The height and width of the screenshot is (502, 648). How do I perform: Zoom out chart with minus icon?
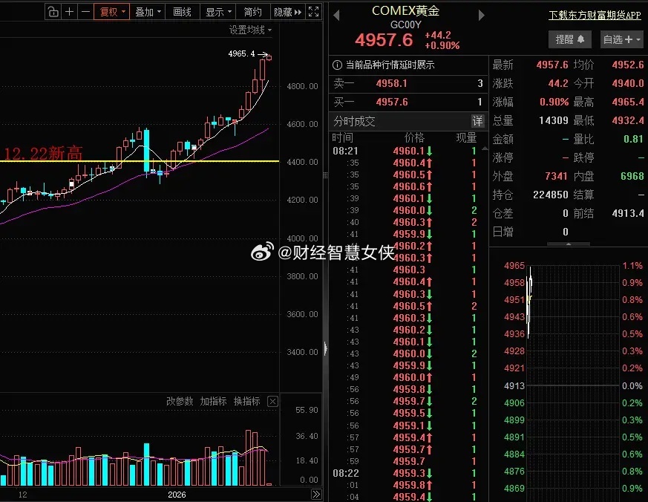[85, 12]
